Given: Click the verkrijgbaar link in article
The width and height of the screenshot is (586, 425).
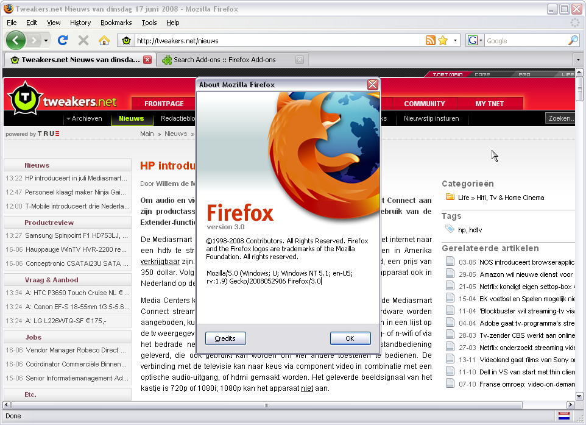Looking at the screenshot, I should [x=160, y=262].
